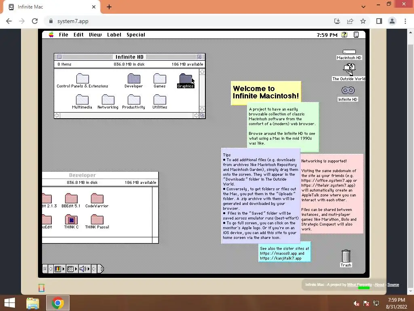Click the Infinite HD window close box
414x311 pixels.
click(60, 57)
